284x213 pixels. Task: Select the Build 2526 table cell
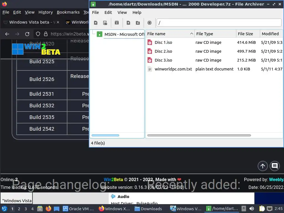42,79
